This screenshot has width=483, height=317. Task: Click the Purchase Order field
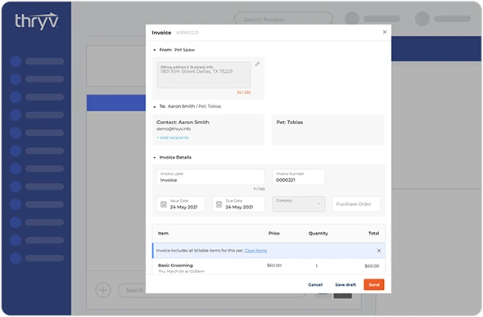356,204
